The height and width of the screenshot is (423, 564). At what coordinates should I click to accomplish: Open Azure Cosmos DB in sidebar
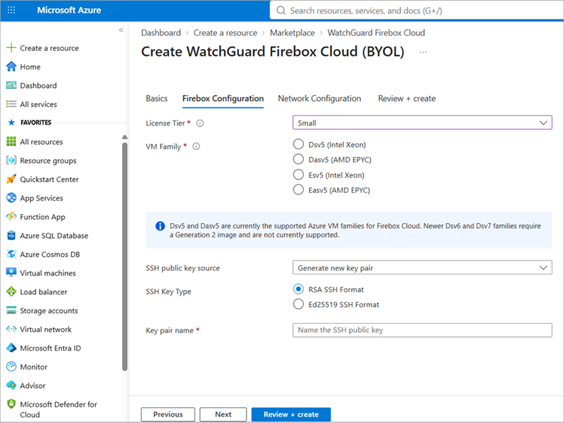tap(50, 254)
